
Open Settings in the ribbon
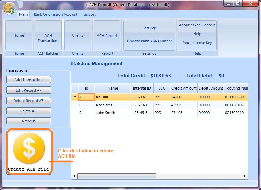click(149, 28)
